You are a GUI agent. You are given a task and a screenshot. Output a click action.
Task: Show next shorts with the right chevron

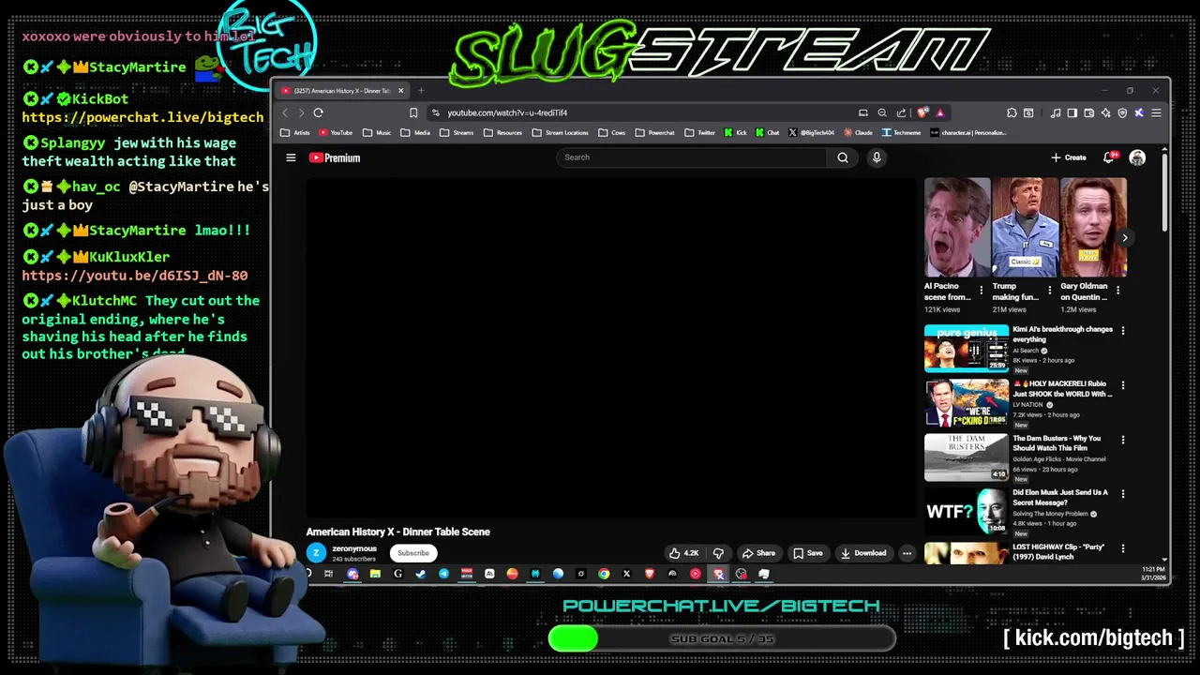(x=1125, y=238)
